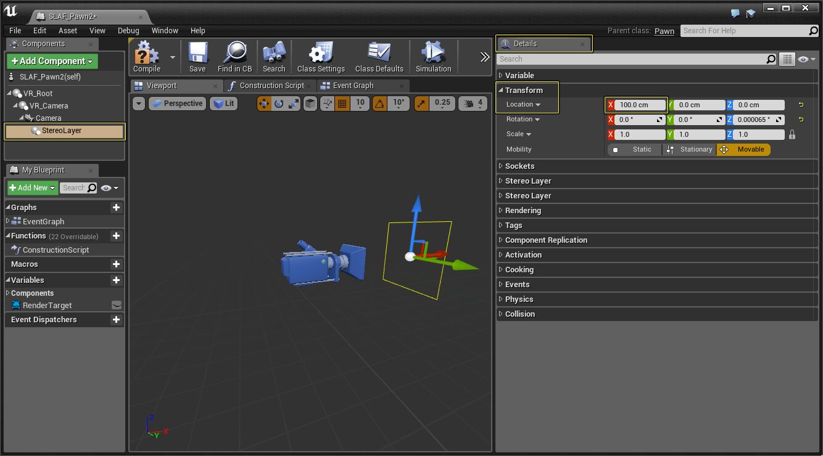Viewport: 823px width, 456px height.
Task: Click the Add Component button
Action: tap(51, 62)
